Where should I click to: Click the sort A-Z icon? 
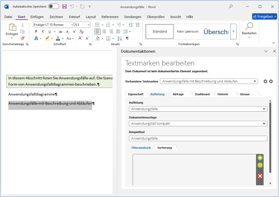coord(120,38)
